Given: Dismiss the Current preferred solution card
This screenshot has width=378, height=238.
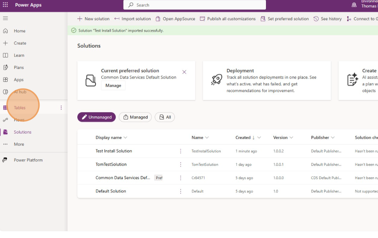Looking at the screenshot, I should (x=184, y=72).
